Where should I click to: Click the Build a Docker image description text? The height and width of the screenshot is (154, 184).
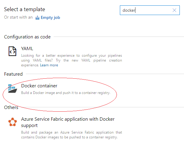[x=66, y=93]
